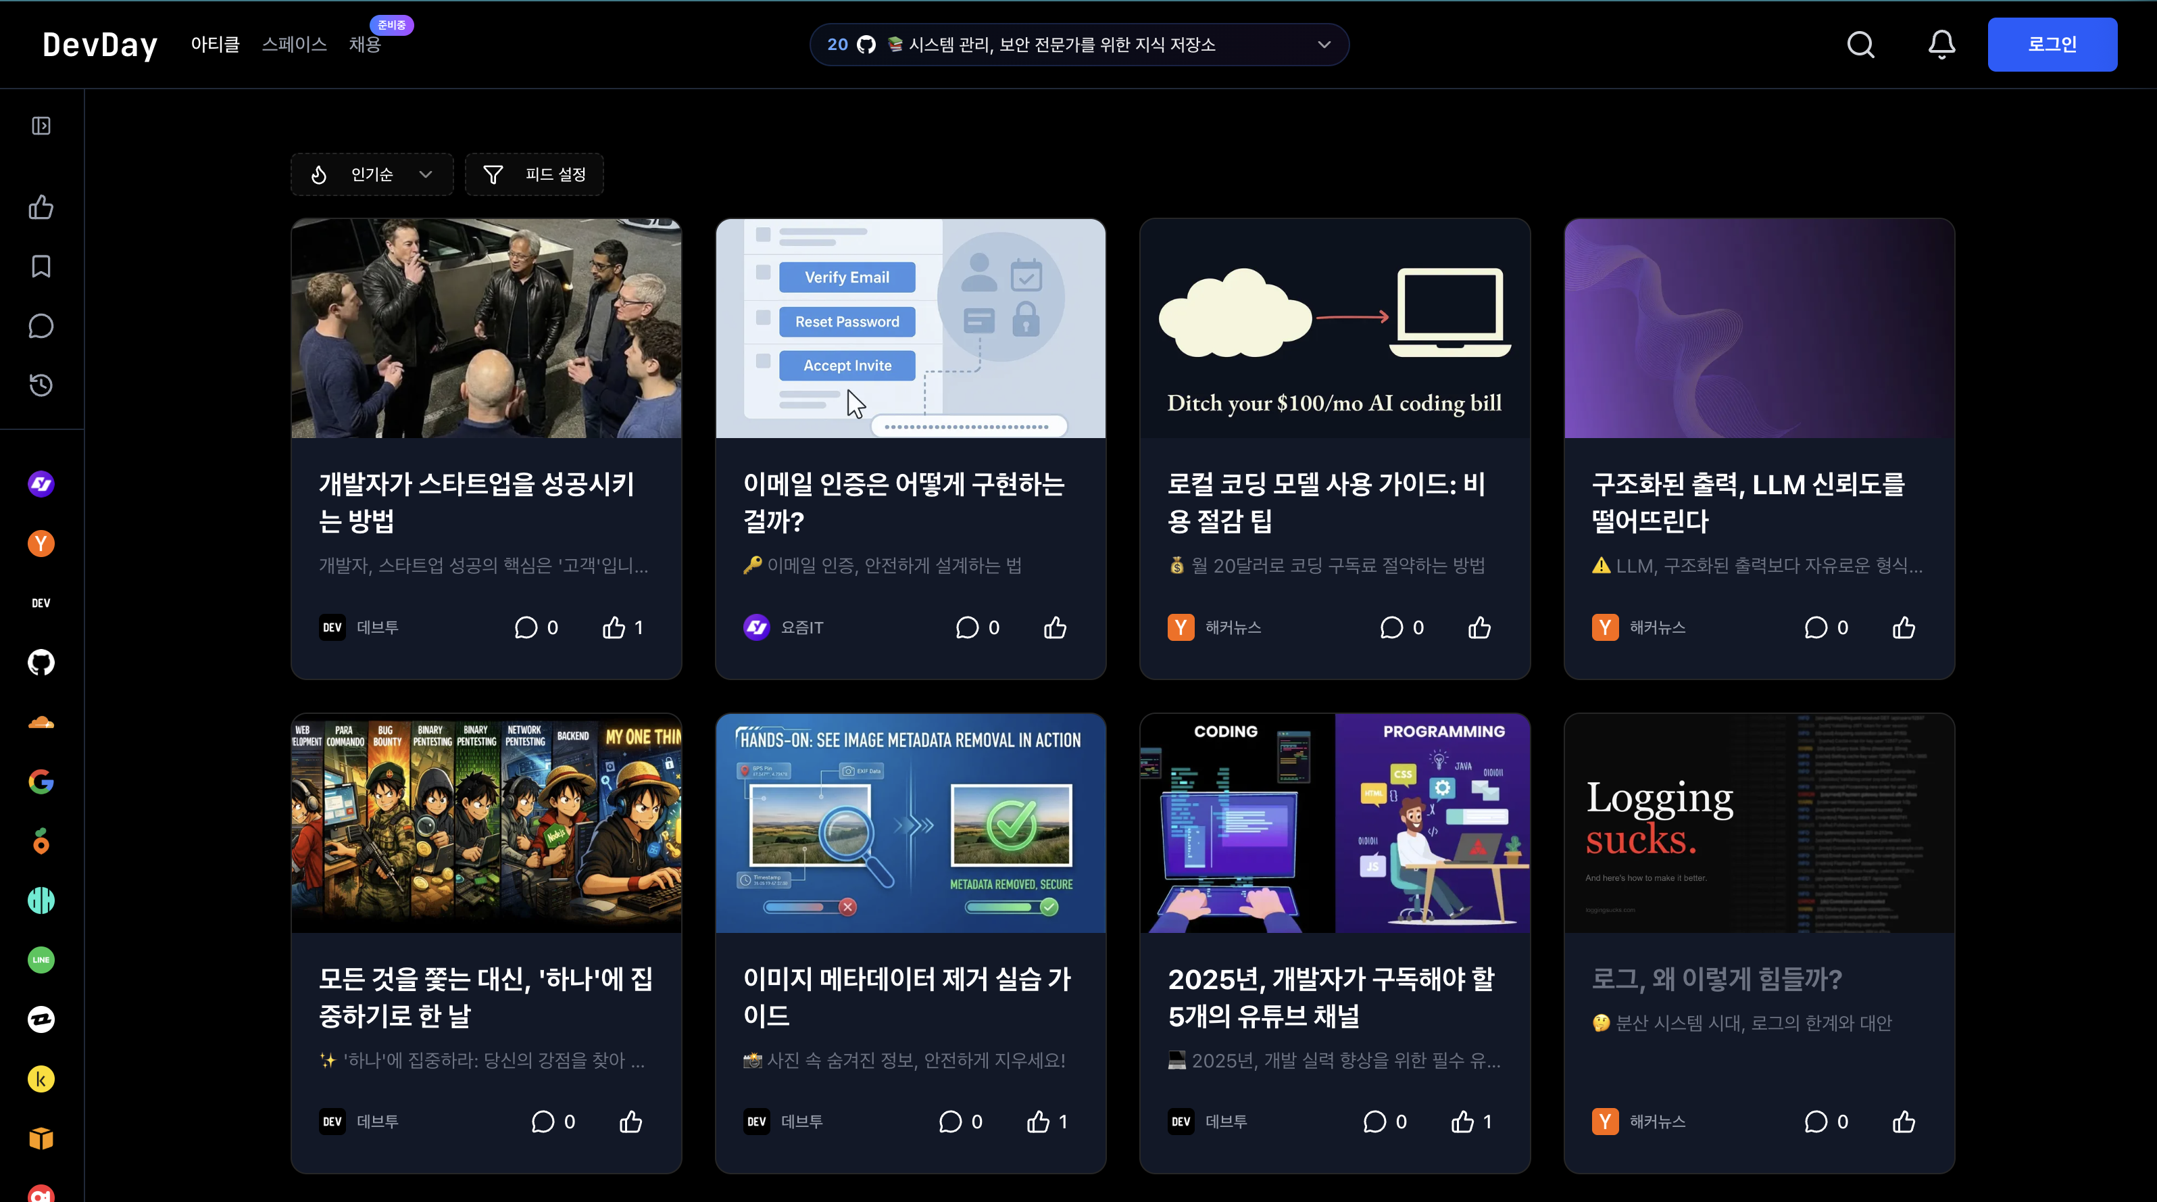Viewport: 2157px width, 1202px height.
Task: Click 해커뉴스 source on 로그 card
Action: click(x=1639, y=1122)
